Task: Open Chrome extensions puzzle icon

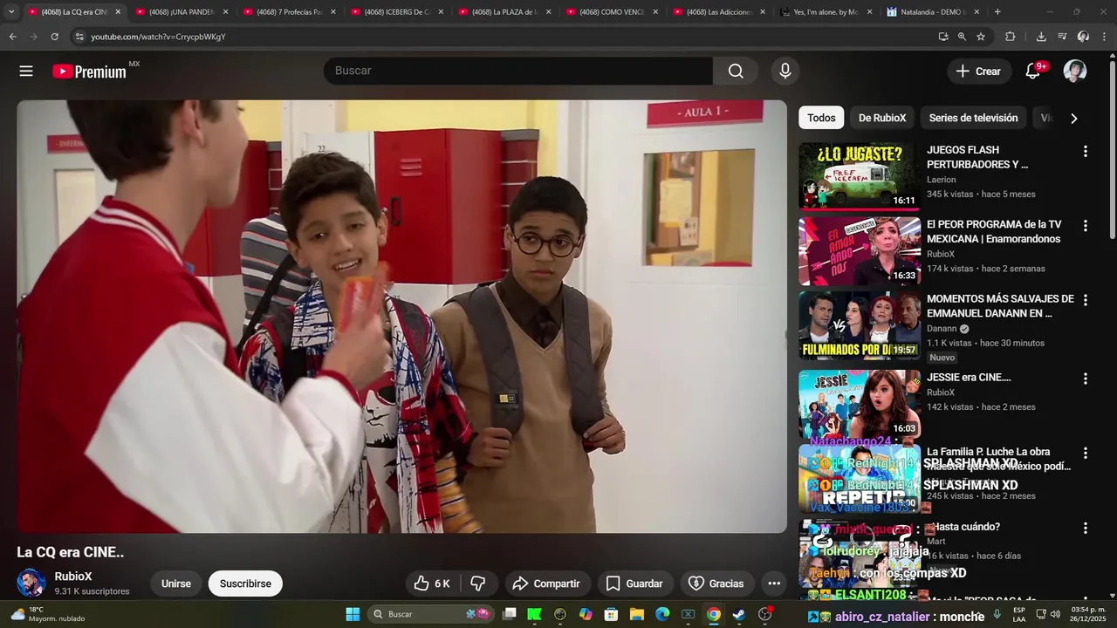Action: pos(1011,37)
